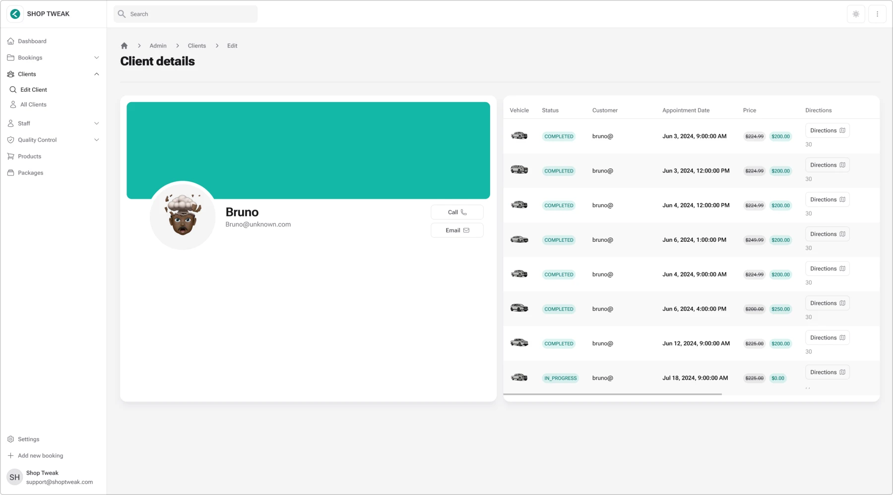Click support@shoptweak.com account text
The image size is (893, 495).
tap(60, 482)
